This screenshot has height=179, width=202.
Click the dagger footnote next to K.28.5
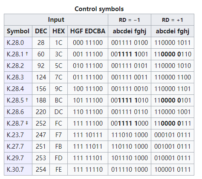[27, 100]
